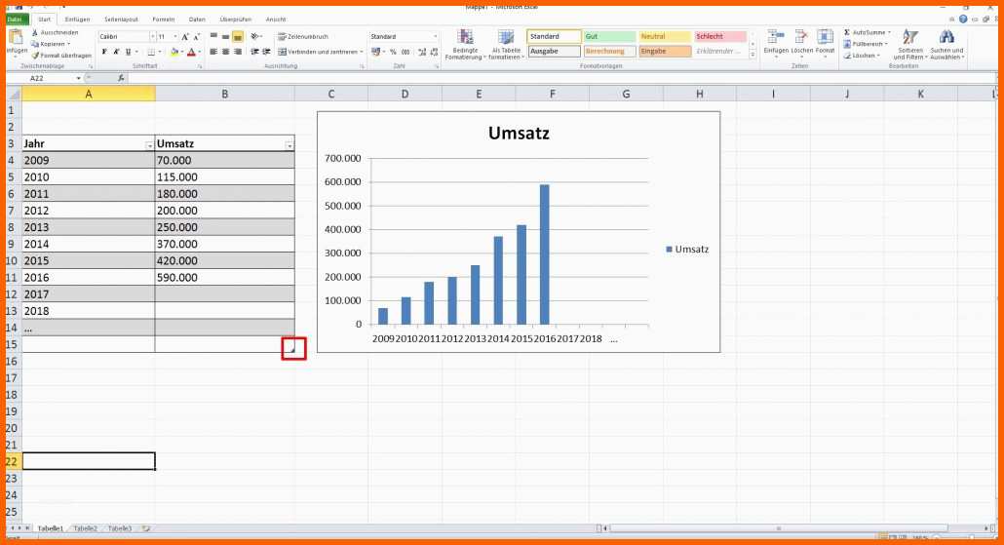
Task: Click the increase decimal places icon
Action: coord(422,52)
